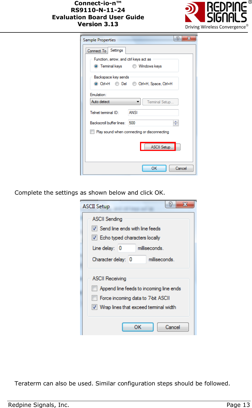The image size is (252, 408).
Task: Click the Line delay input field
Action: (127, 248)
